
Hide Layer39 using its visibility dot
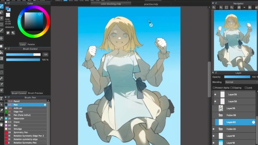[x=215, y=95]
